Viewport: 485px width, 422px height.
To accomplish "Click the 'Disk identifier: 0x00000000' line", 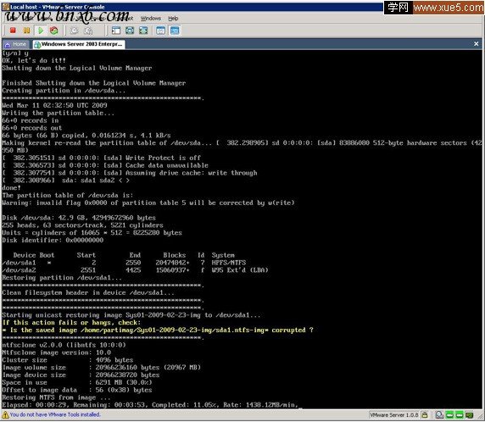I will point(53,240).
